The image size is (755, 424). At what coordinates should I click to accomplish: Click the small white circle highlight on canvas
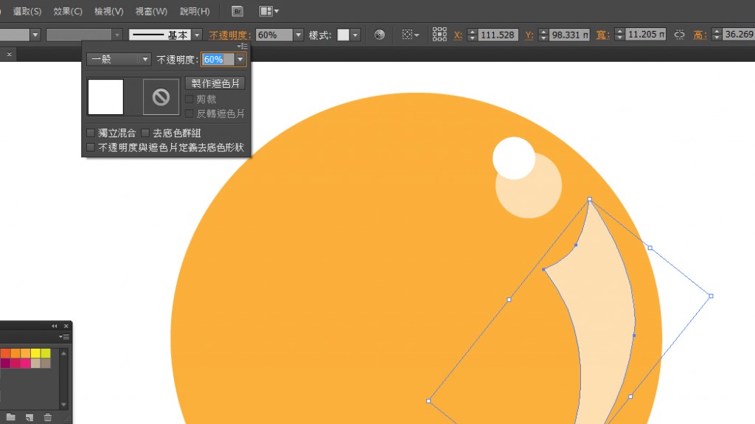point(512,156)
